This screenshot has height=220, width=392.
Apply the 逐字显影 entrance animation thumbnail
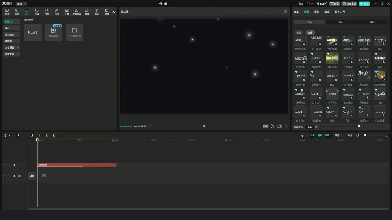[300, 58]
